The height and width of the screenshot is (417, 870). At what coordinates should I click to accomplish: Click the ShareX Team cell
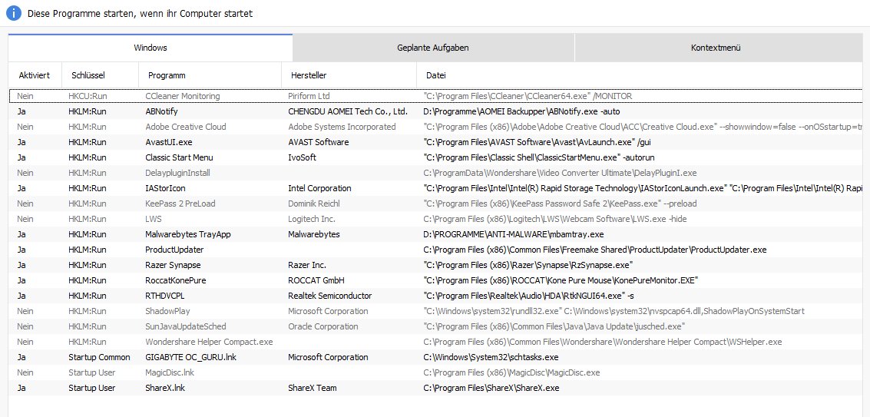click(313, 388)
